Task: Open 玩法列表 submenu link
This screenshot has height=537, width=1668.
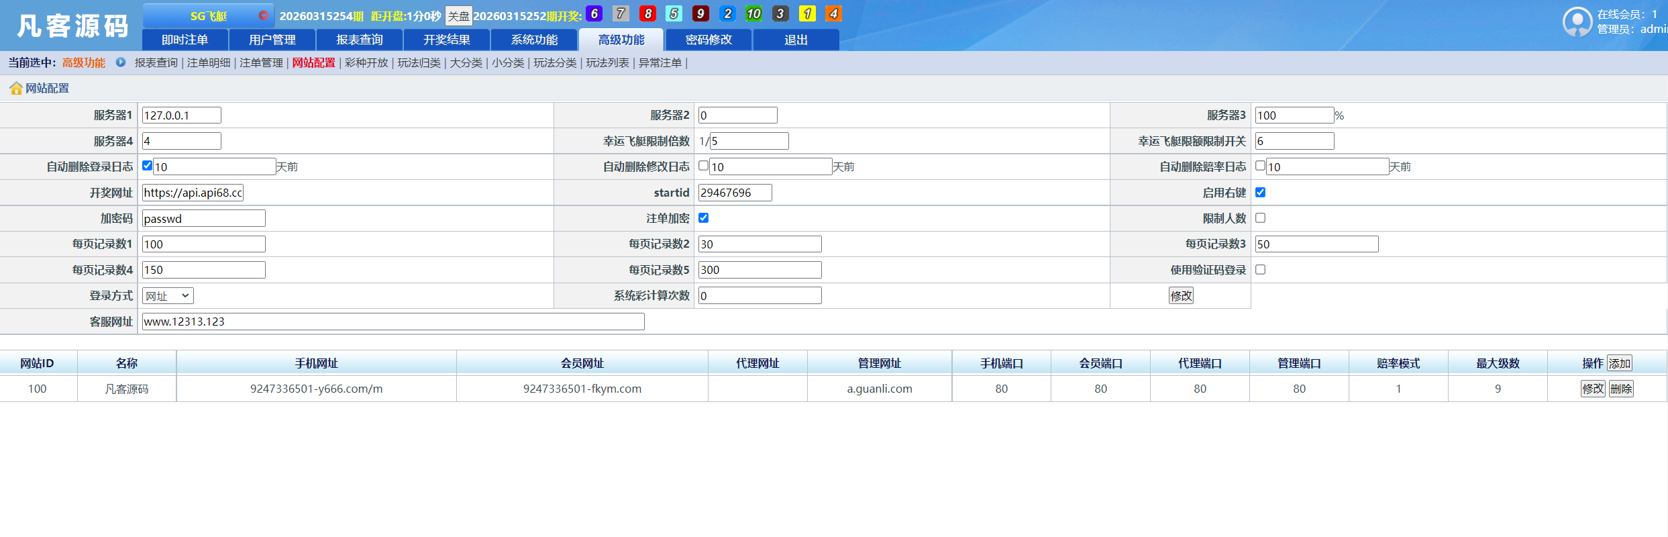Action: pyautogui.click(x=608, y=62)
